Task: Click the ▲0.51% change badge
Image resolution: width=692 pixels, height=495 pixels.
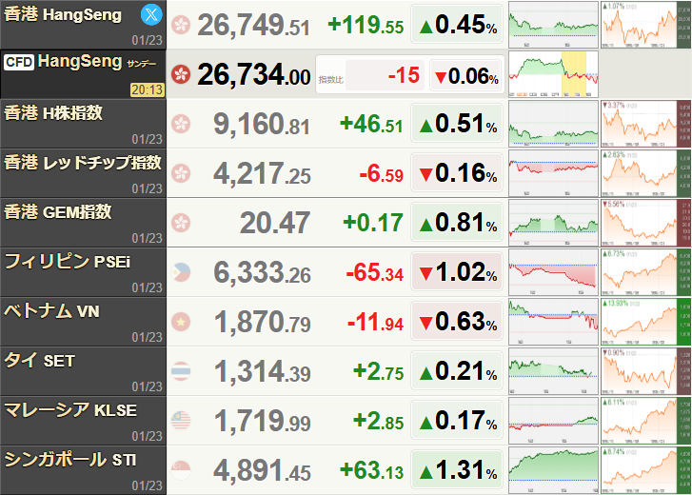Action: click(x=457, y=123)
